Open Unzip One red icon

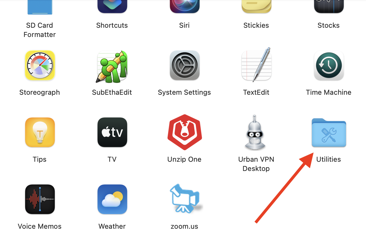tap(184, 132)
